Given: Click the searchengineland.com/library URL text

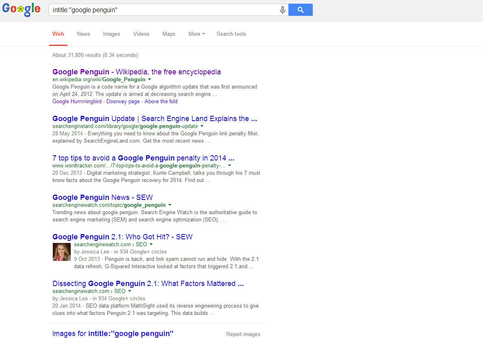Looking at the screenshot, I should (x=125, y=126).
